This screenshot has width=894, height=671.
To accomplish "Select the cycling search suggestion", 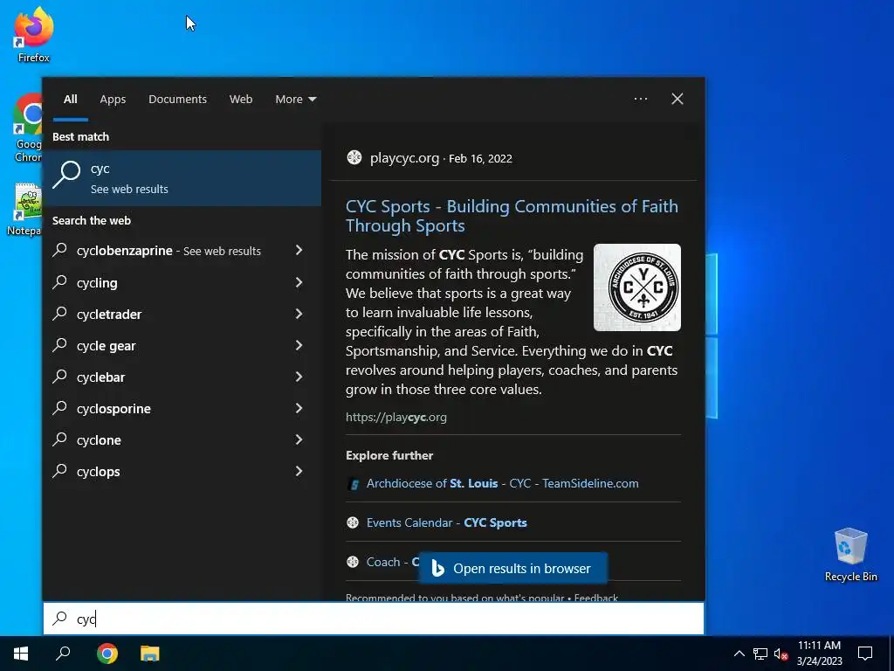I will pyautogui.click(x=176, y=282).
